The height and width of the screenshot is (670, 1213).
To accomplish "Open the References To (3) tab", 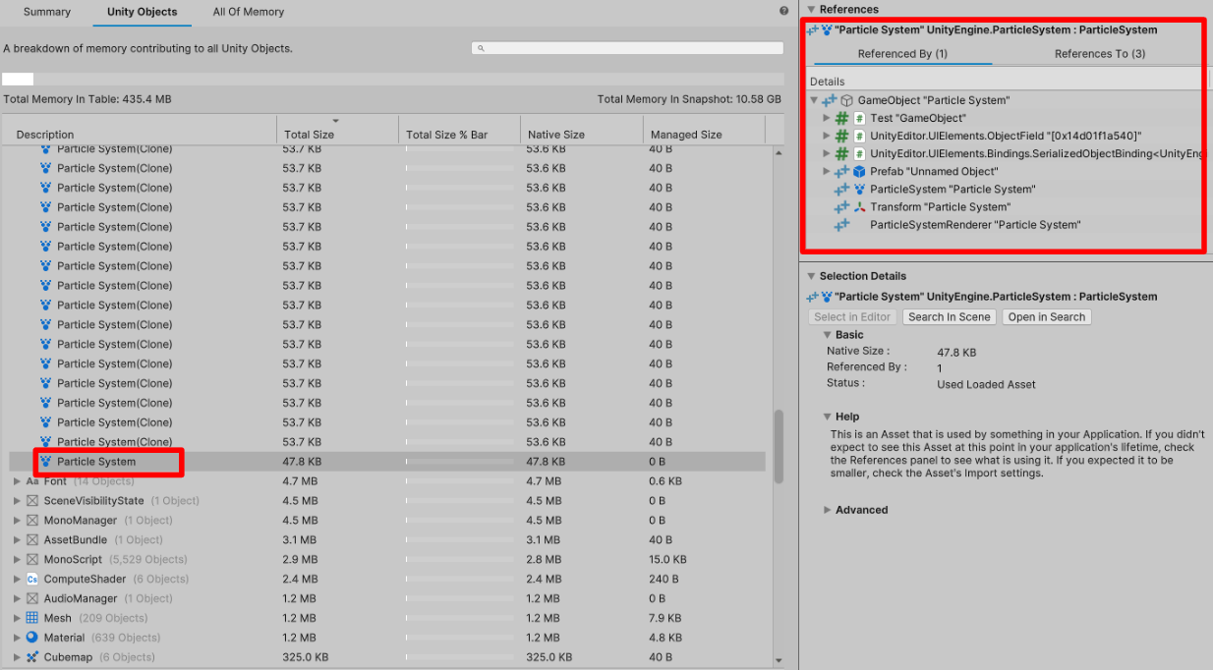I will [1100, 53].
